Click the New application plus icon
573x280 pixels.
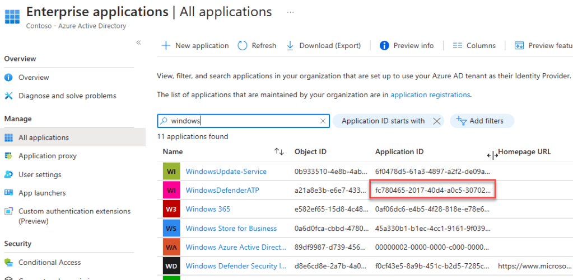(166, 46)
